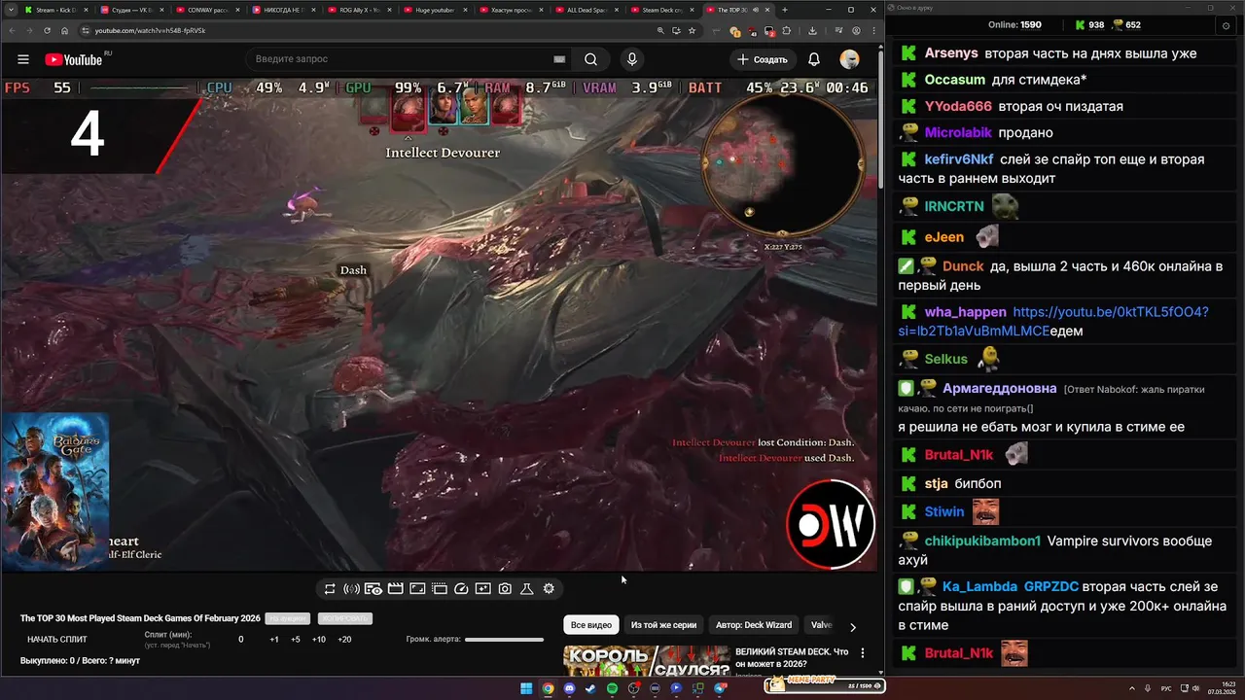Select the Все видео filter chip
This screenshot has width=1245, height=700.
[591, 625]
